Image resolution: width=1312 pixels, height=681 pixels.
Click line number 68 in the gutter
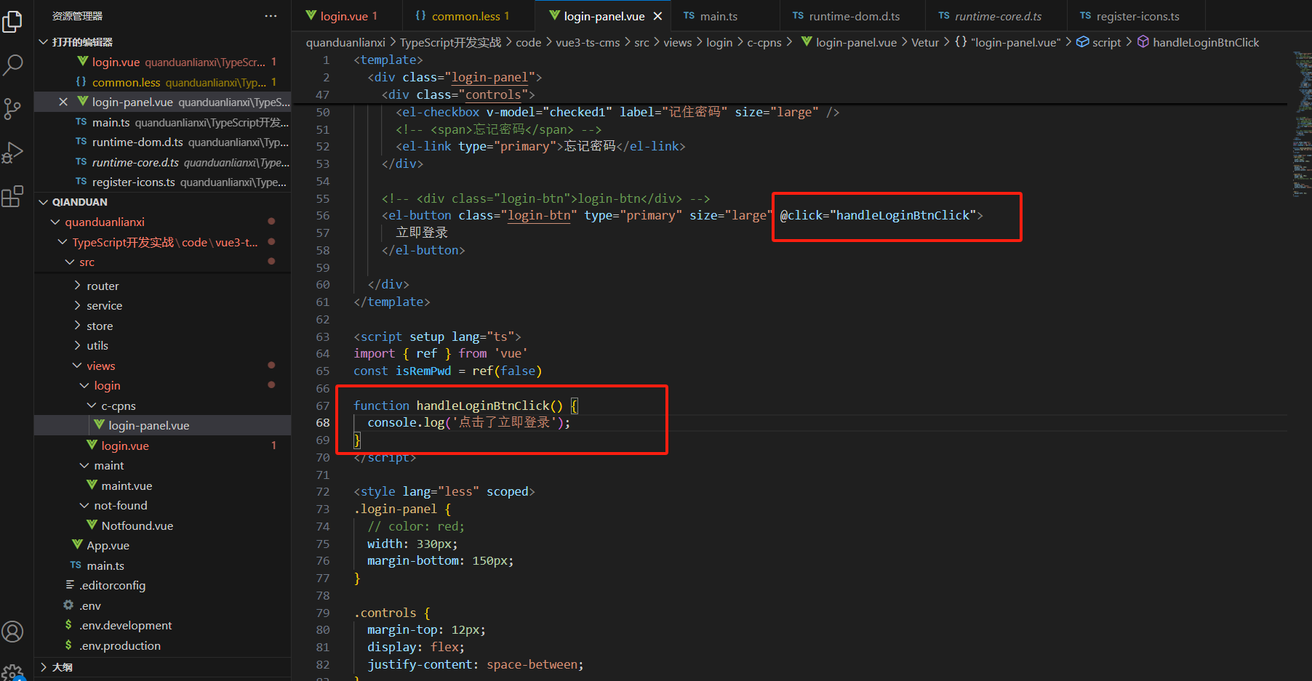coord(323,422)
